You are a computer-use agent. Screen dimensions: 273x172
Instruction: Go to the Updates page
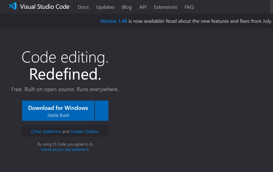pos(105,7)
